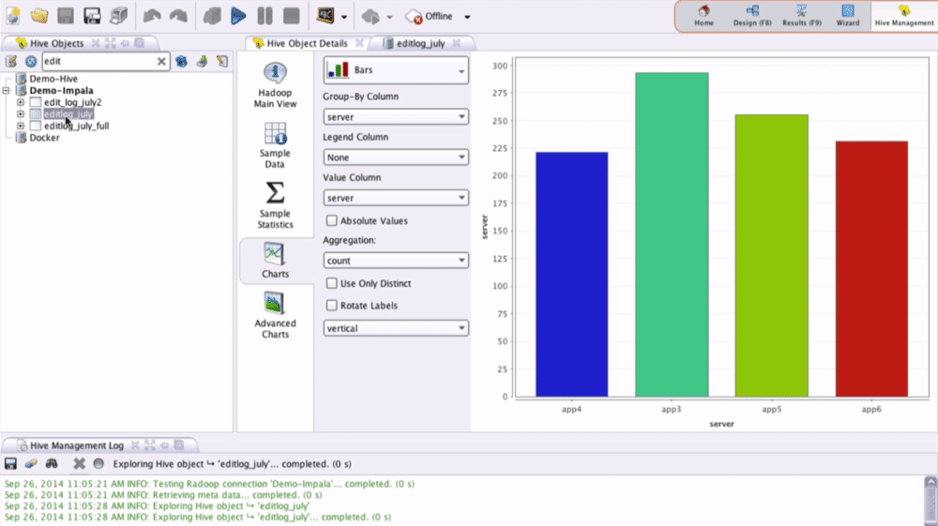The image size is (938, 526).
Task: Click the Design (F8) perspective button
Action: (x=752, y=16)
